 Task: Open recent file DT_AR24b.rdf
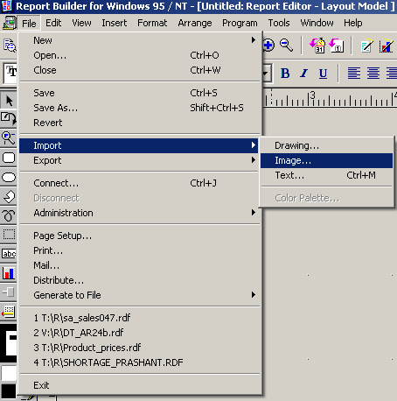coord(139,333)
